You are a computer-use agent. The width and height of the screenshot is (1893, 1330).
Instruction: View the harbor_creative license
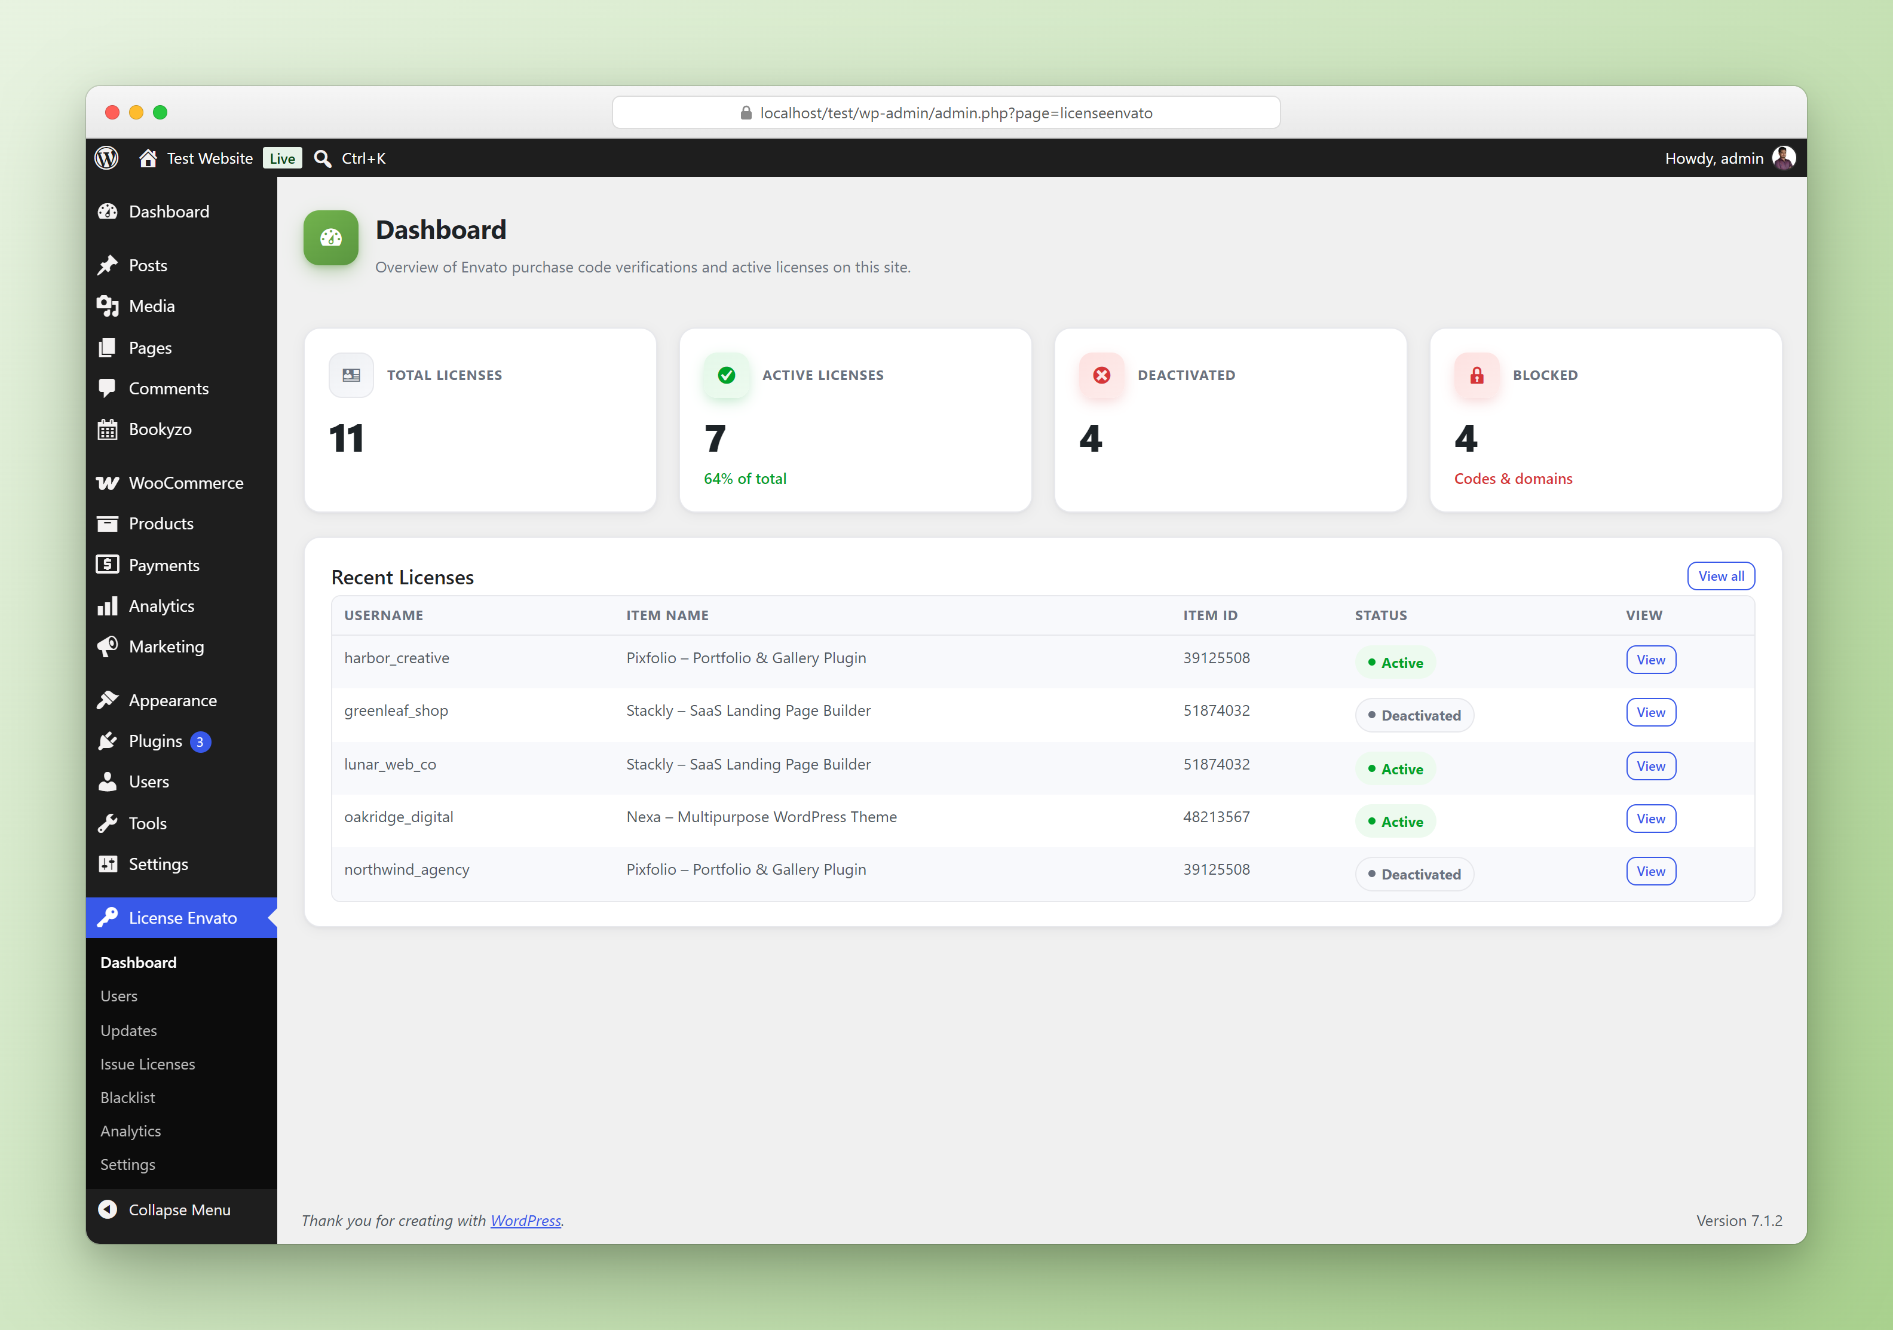[x=1650, y=660]
